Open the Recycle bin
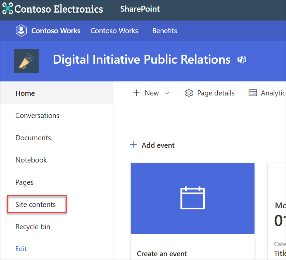Viewport: 286px width, 260px height. pos(32,226)
